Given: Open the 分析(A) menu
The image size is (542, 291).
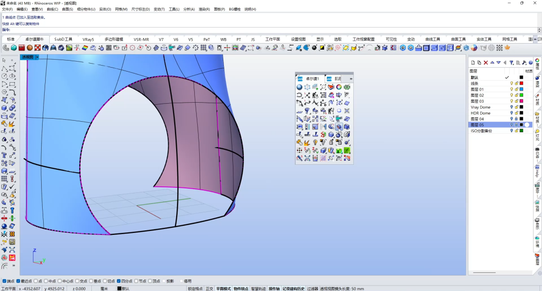Looking at the screenshot, I should [x=189, y=10].
